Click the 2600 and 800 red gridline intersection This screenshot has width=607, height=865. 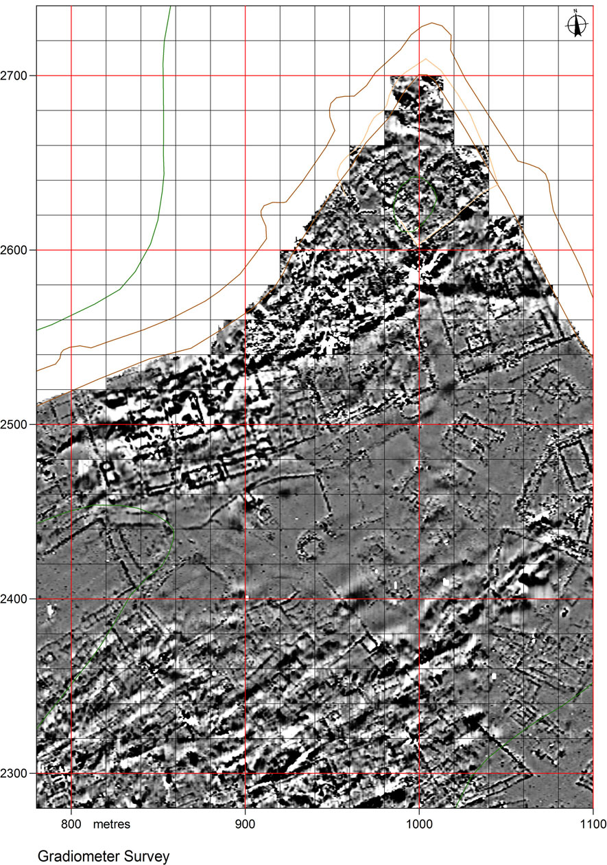coord(71,250)
